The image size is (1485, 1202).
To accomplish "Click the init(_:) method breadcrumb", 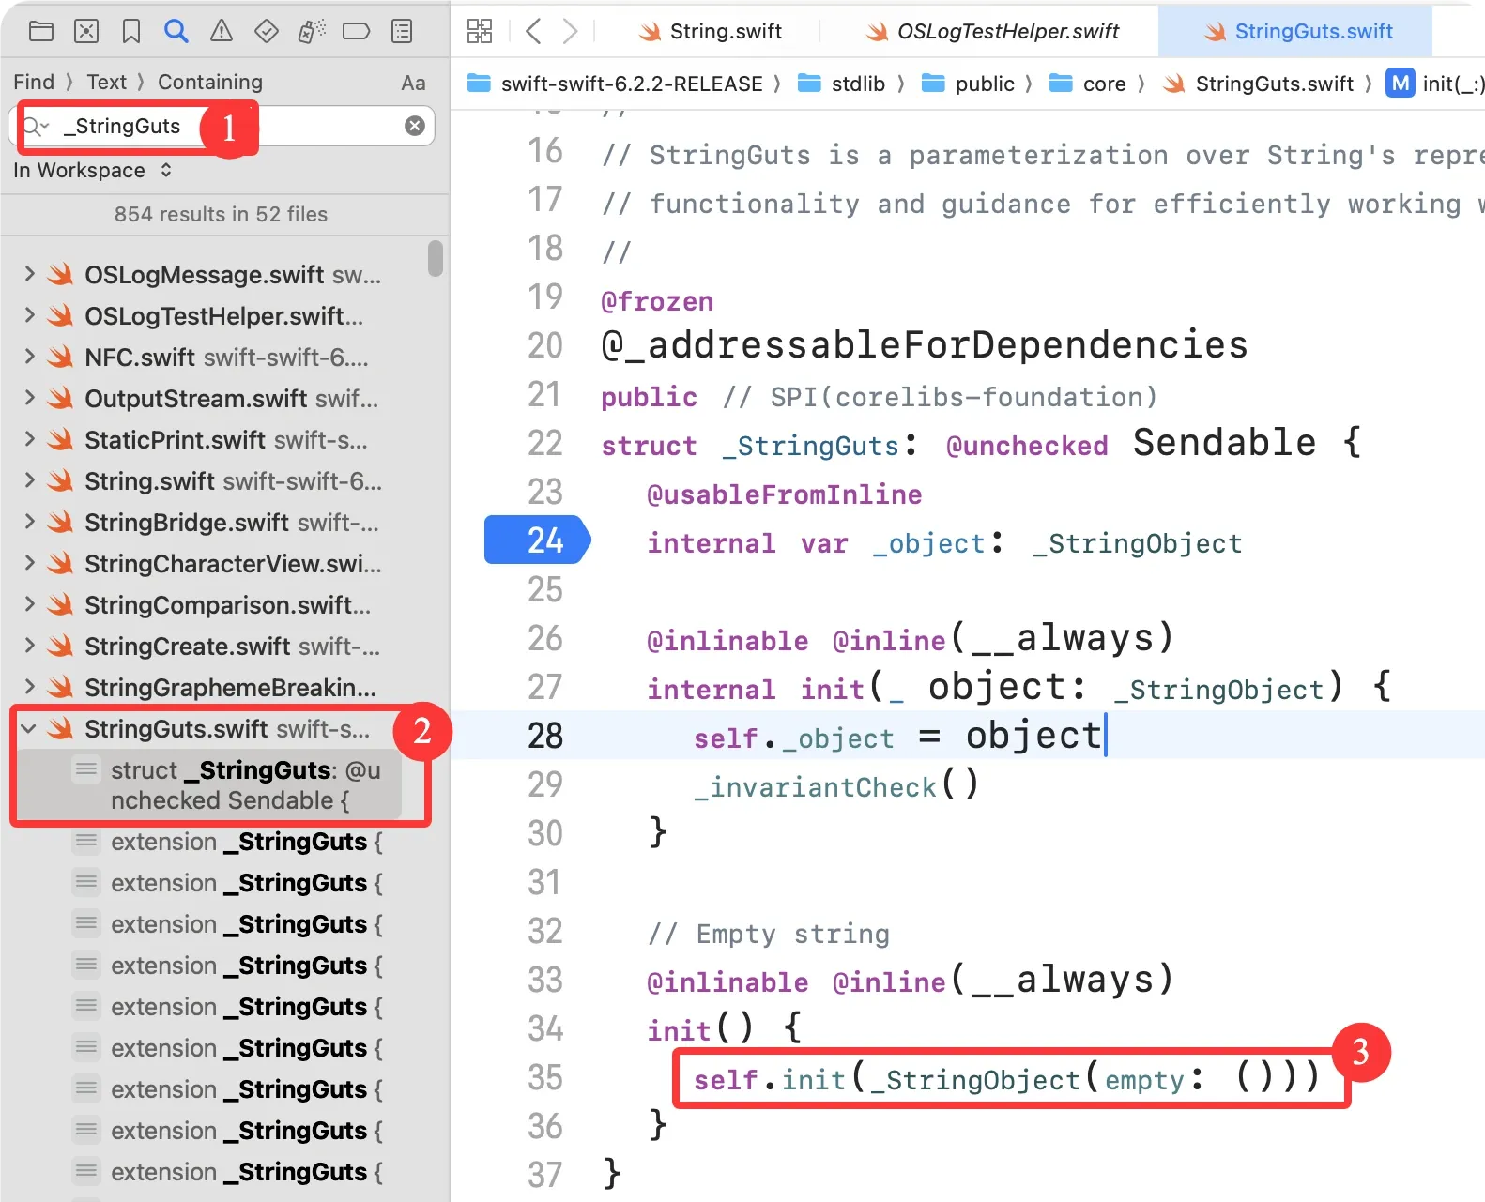I will 1434,84.
